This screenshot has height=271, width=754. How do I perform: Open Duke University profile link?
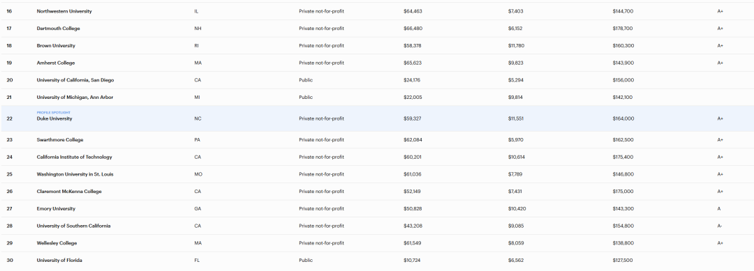coord(54,118)
